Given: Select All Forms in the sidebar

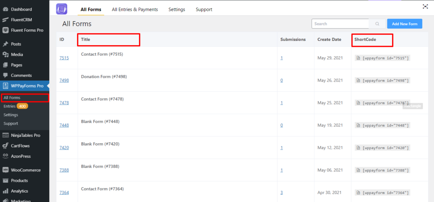Looking at the screenshot, I should [x=12, y=98].
